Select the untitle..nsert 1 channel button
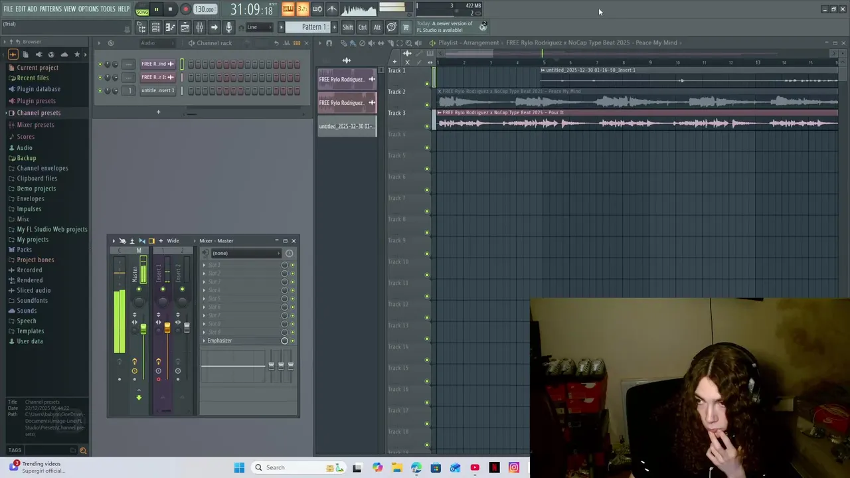The height and width of the screenshot is (478, 850). [x=157, y=90]
